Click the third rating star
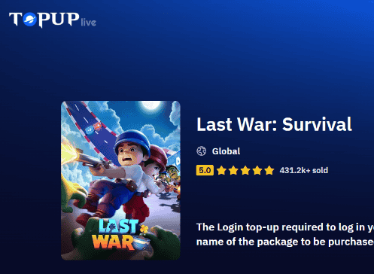 coord(245,170)
